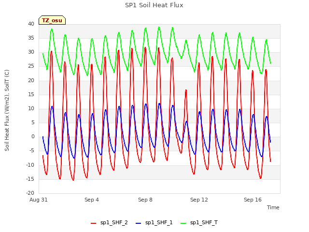
Task: Select the red sp1_SHF_2 legend swatch
Action: click(93, 223)
